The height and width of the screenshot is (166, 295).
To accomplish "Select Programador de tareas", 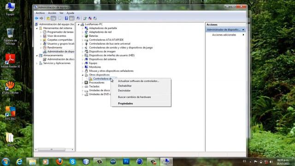I will point(60,32).
